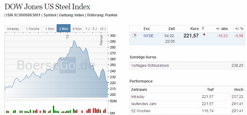
Task: Open the 5 J chart tab
Action: pos(95,29)
